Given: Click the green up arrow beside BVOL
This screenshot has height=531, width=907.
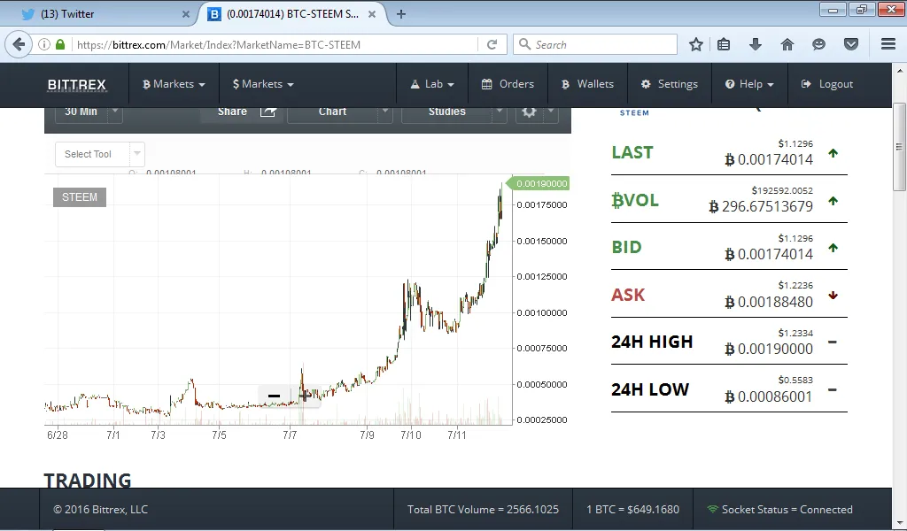Looking at the screenshot, I should [x=833, y=201].
